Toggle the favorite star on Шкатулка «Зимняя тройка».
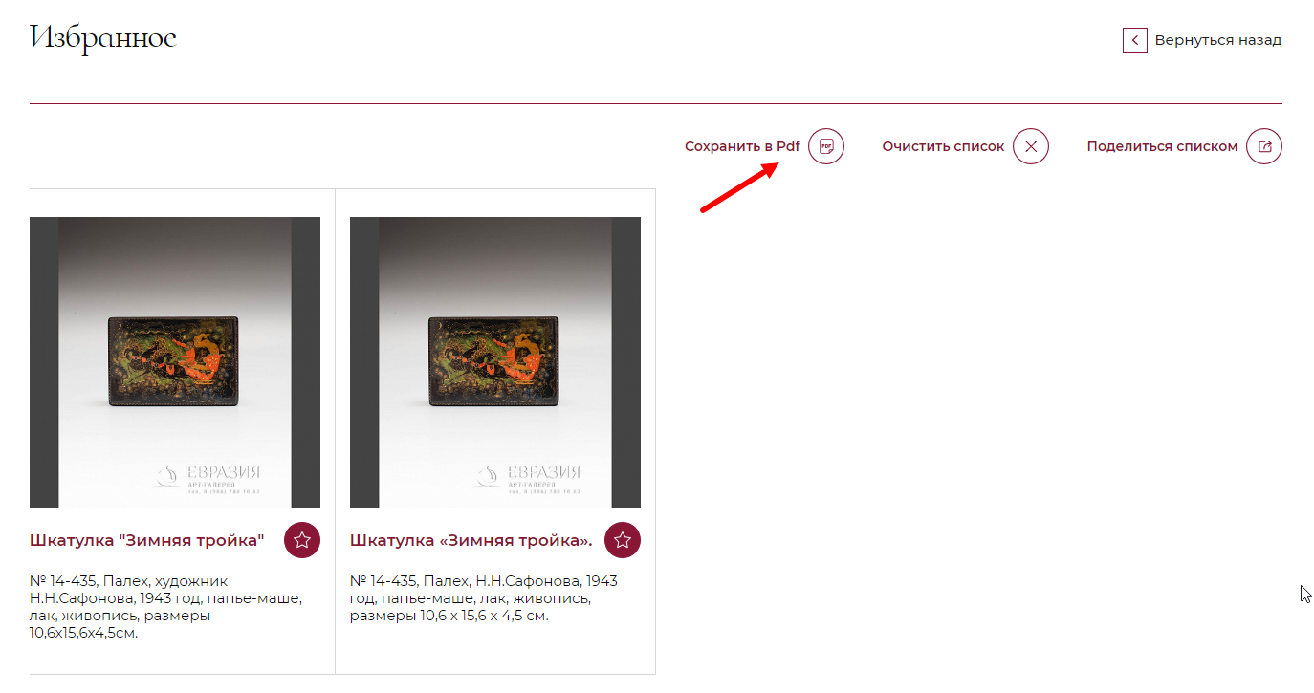Image resolution: width=1314 pixels, height=693 pixels. coord(623,540)
